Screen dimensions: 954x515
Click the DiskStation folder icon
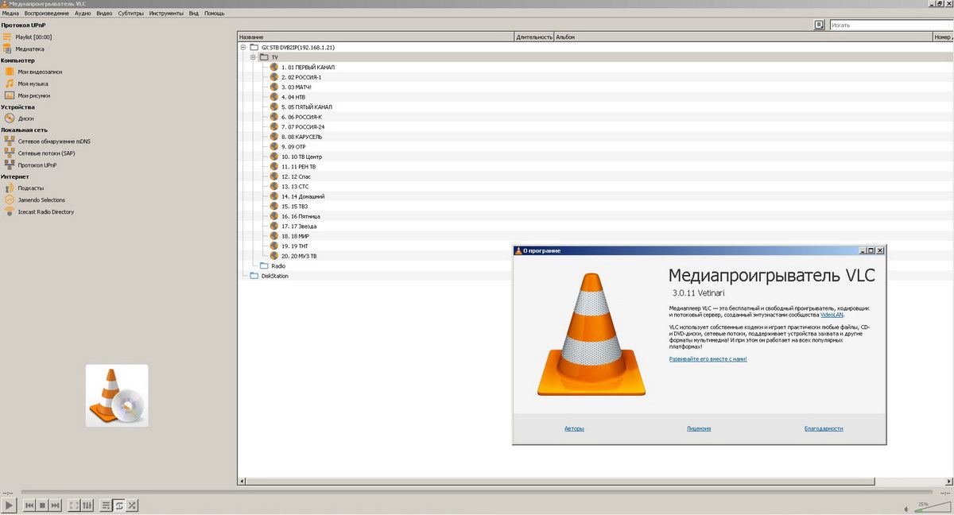tap(254, 276)
